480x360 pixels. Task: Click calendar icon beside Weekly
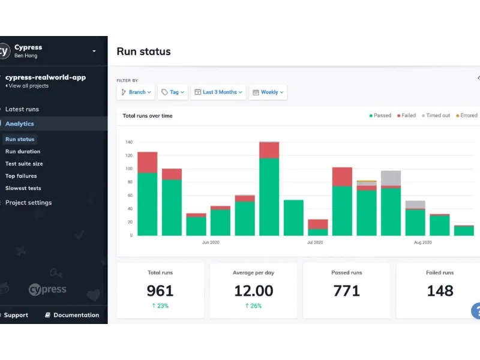point(256,92)
